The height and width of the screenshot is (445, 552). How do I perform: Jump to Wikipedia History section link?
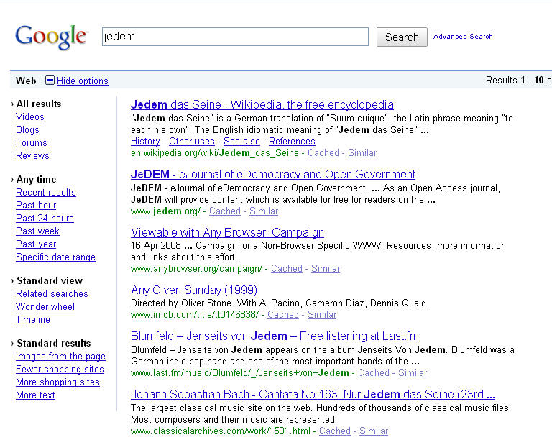[145, 142]
